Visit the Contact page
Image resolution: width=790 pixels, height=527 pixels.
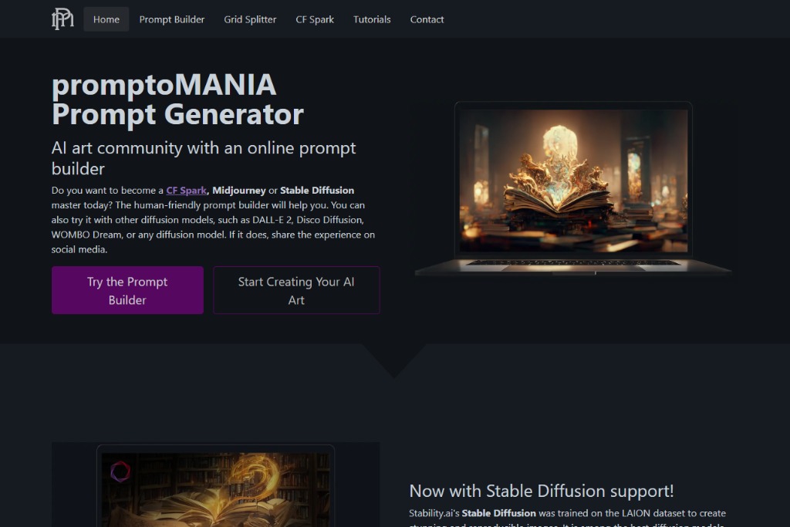pos(427,19)
